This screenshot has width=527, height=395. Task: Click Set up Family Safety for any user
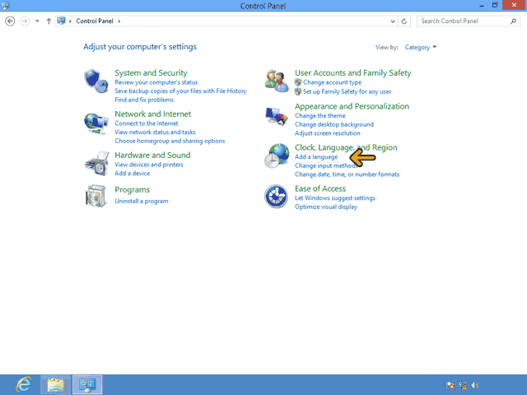[347, 91]
